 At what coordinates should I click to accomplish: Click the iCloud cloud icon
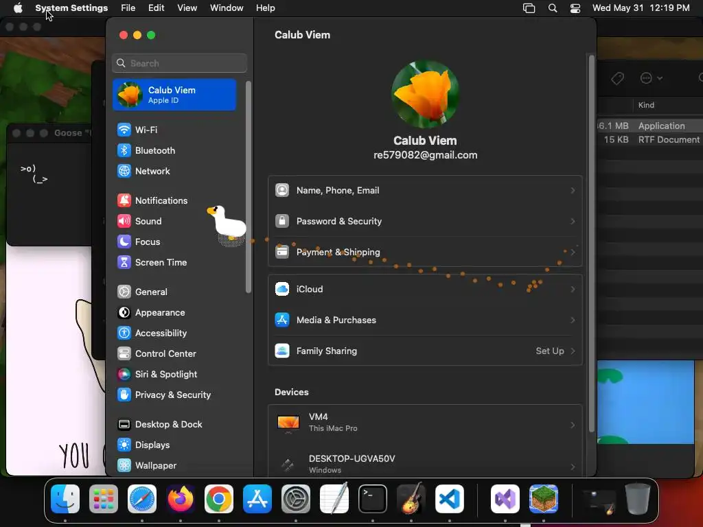[282, 289]
